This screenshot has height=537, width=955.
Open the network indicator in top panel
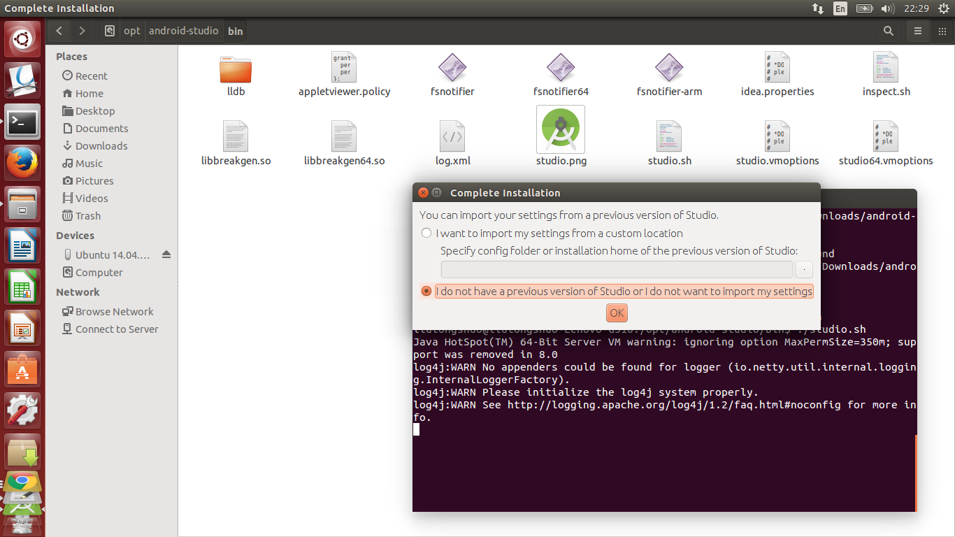tap(817, 8)
